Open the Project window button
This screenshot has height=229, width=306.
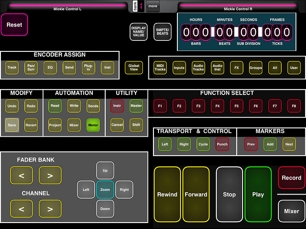click(x=55, y=125)
